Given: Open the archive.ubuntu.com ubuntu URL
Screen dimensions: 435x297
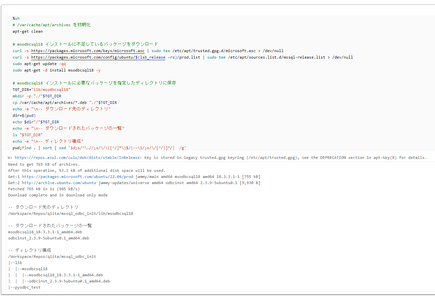Looking at the screenshot, I should pos(59,183).
